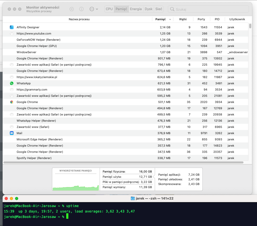The image size is (257, 226).
Task: Click the Pamięć fizyczna 16,00 GB entry
Action: click(127, 172)
